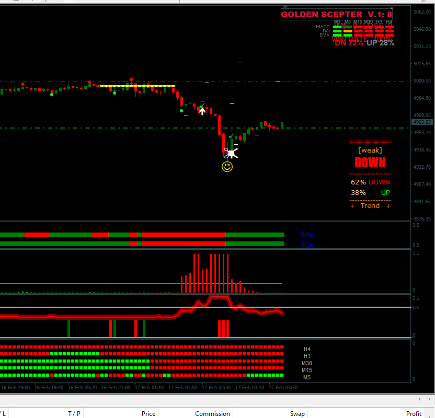435x418 pixels.
Task: Click the current price label 4963.05
Action: click(x=421, y=122)
